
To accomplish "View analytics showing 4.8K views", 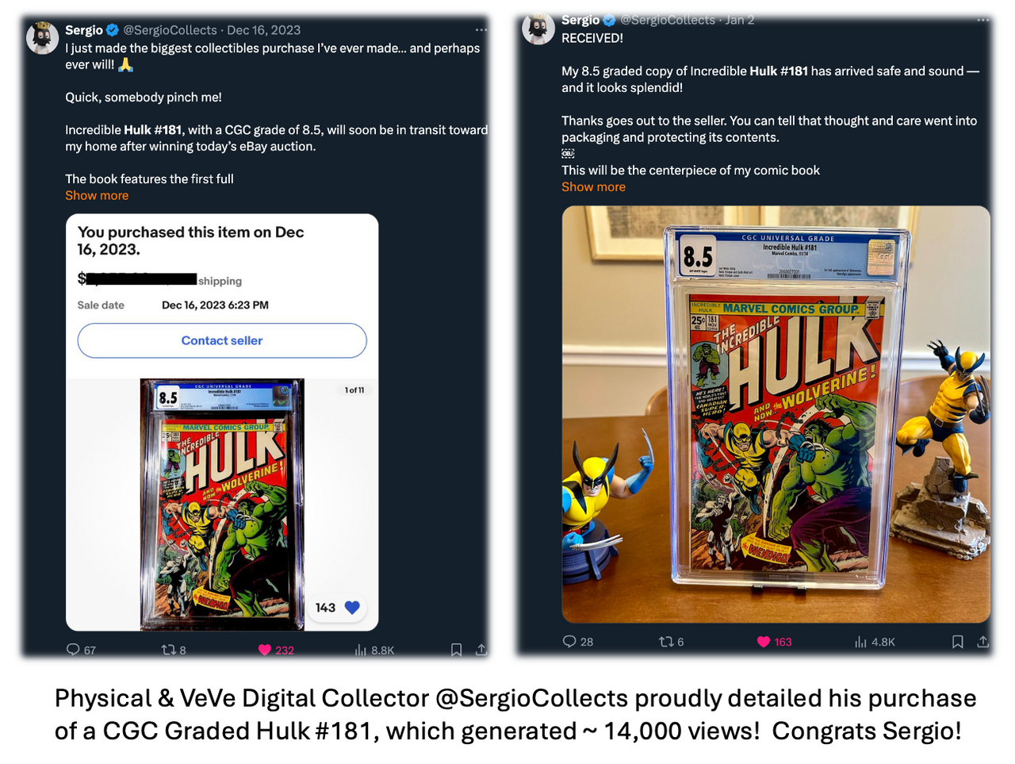I will click(x=875, y=641).
